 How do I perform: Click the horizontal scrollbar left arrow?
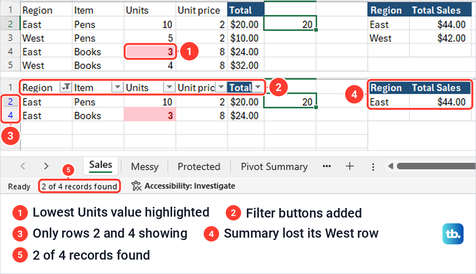point(391,166)
